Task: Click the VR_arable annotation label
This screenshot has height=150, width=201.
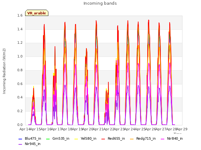Action: pos(37,13)
